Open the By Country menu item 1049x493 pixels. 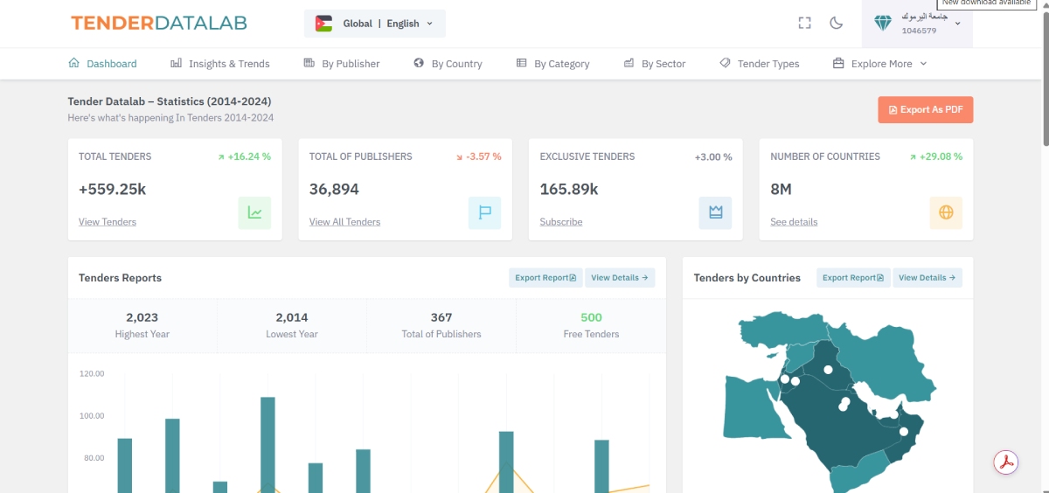pyautogui.click(x=448, y=64)
